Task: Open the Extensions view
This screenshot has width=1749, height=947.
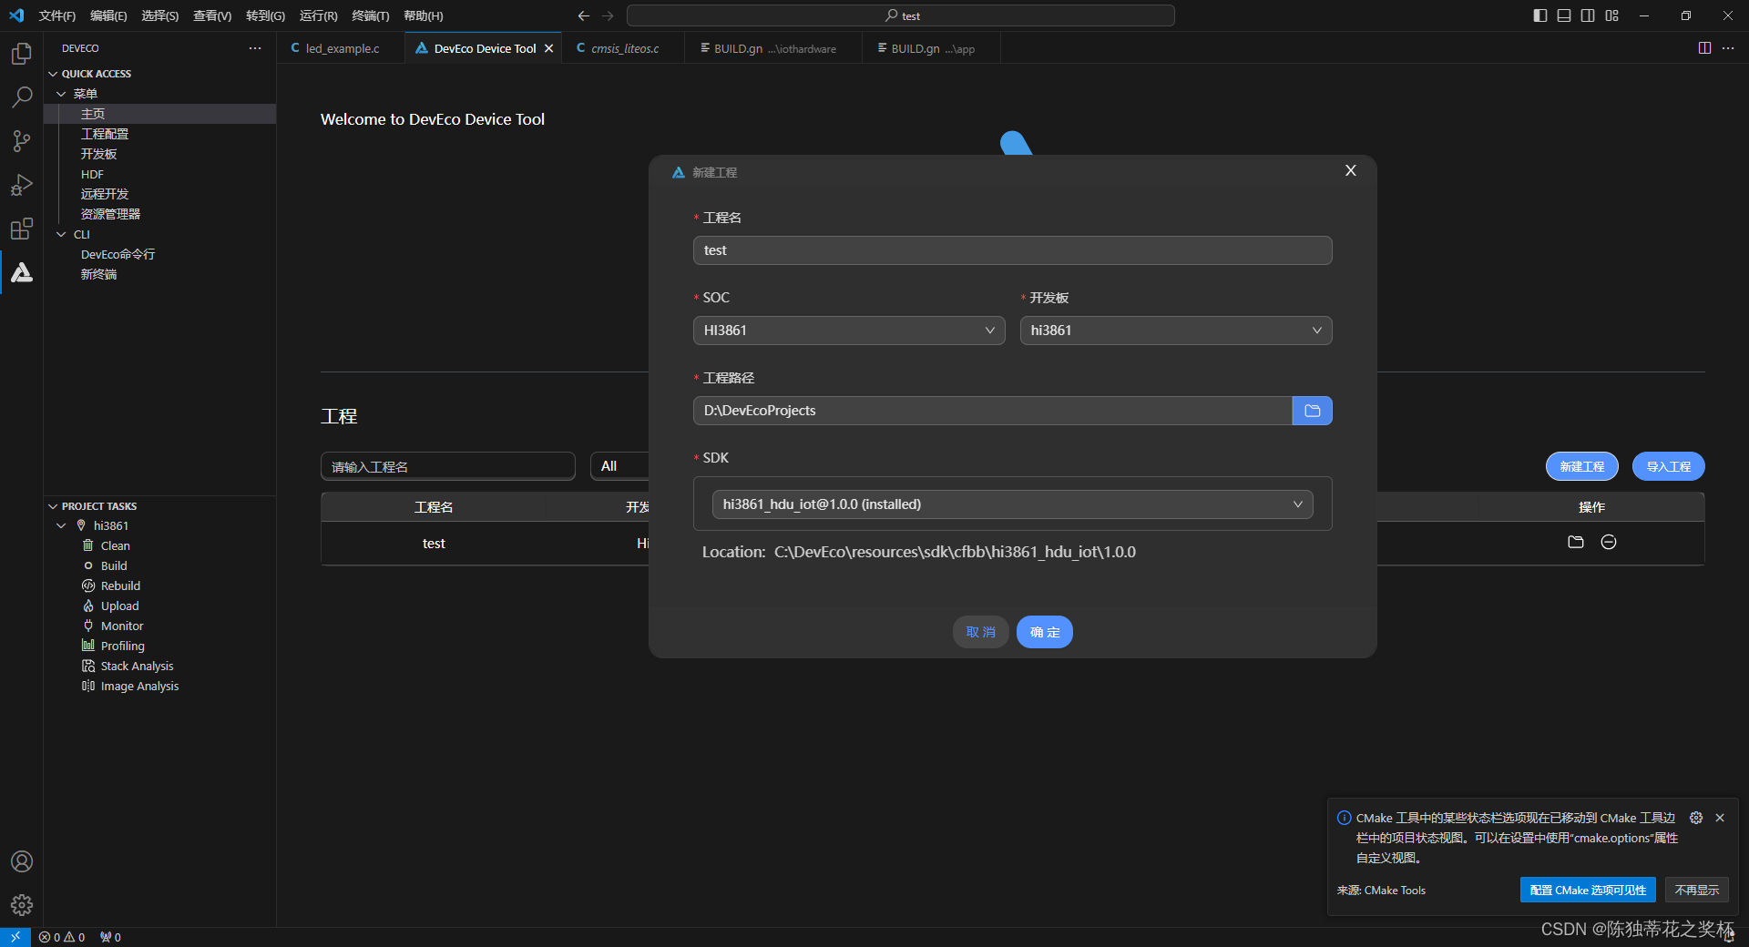Action: click(x=22, y=229)
